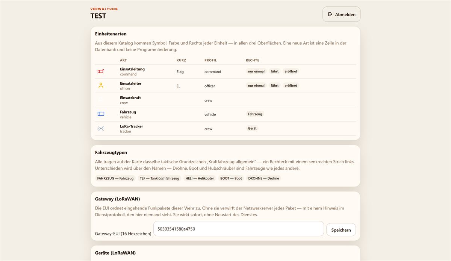Click the ELtg short code cell
Screen dimensions: 451x261
(180, 71)
